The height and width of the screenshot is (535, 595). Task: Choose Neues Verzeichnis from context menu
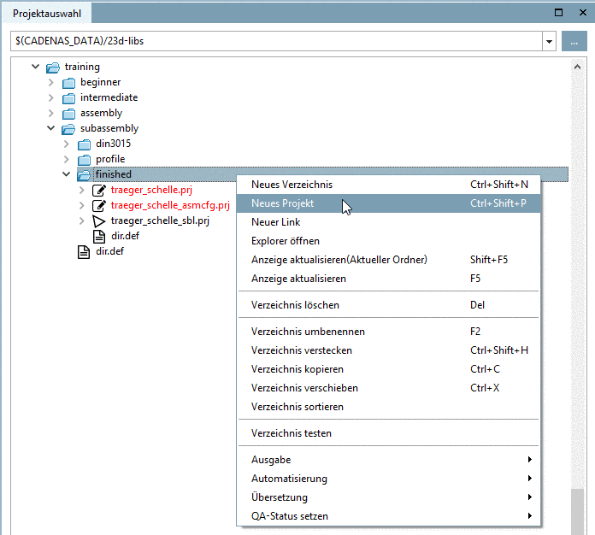point(388,185)
